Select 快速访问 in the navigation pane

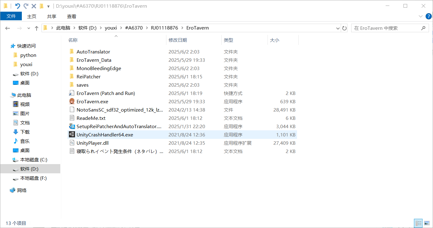point(26,46)
